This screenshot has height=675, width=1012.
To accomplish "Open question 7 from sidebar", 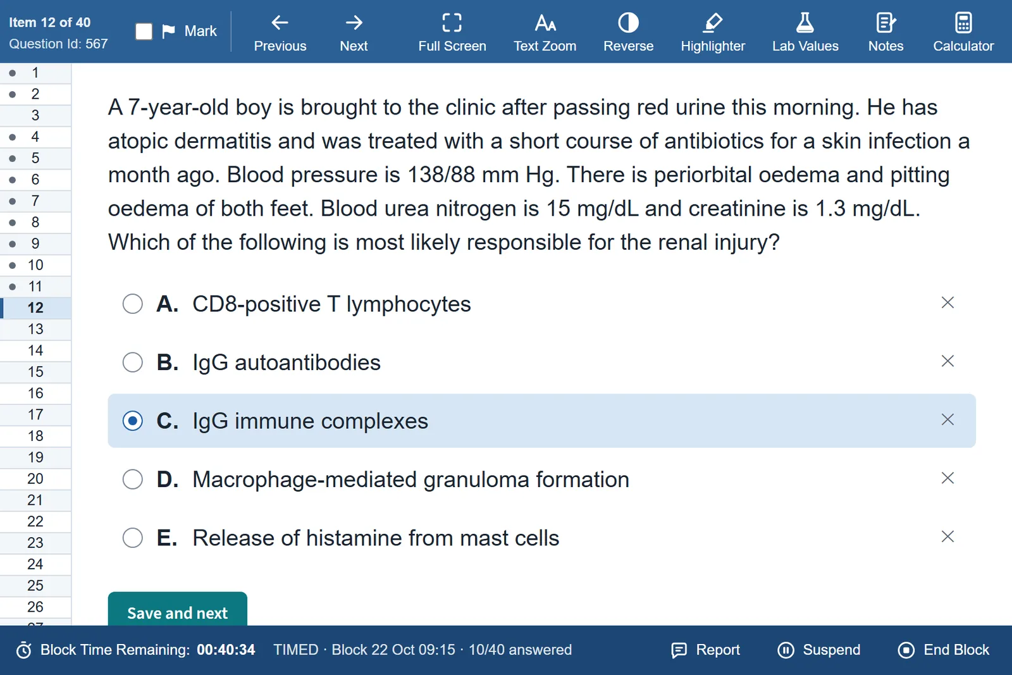I will (35, 201).
